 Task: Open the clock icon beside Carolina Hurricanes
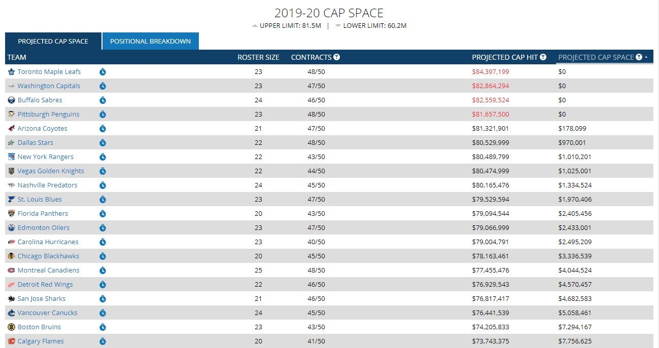(102, 242)
